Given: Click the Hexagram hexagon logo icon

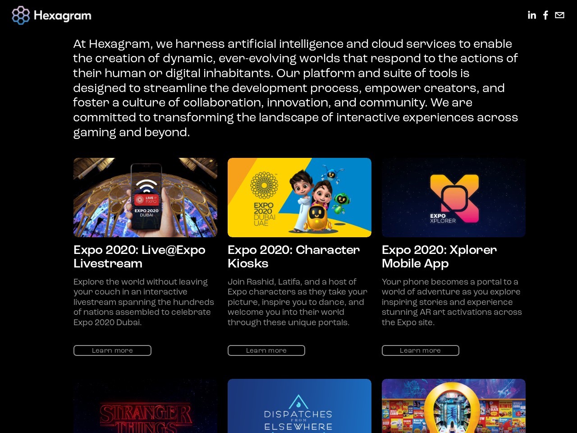Looking at the screenshot, I should pyautogui.click(x=21, y=15).
